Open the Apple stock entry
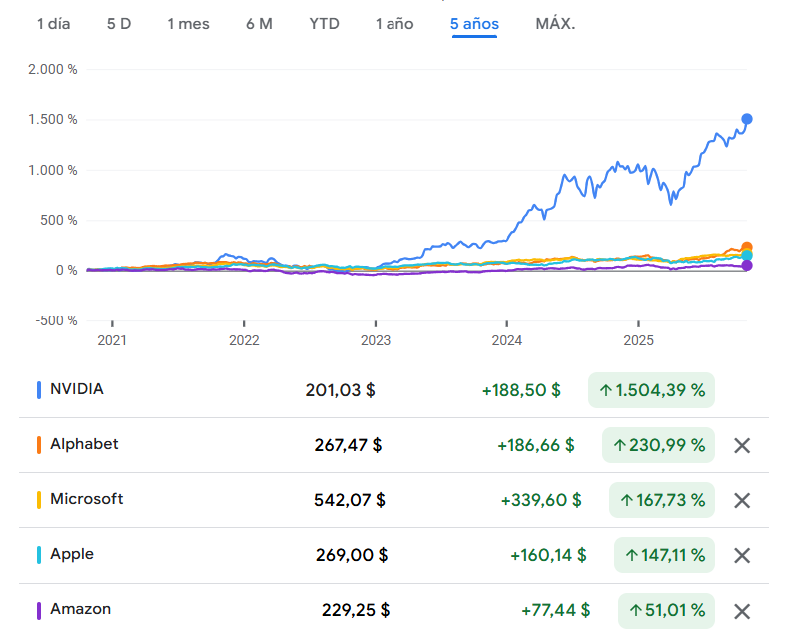 click(x=72, y=554)
